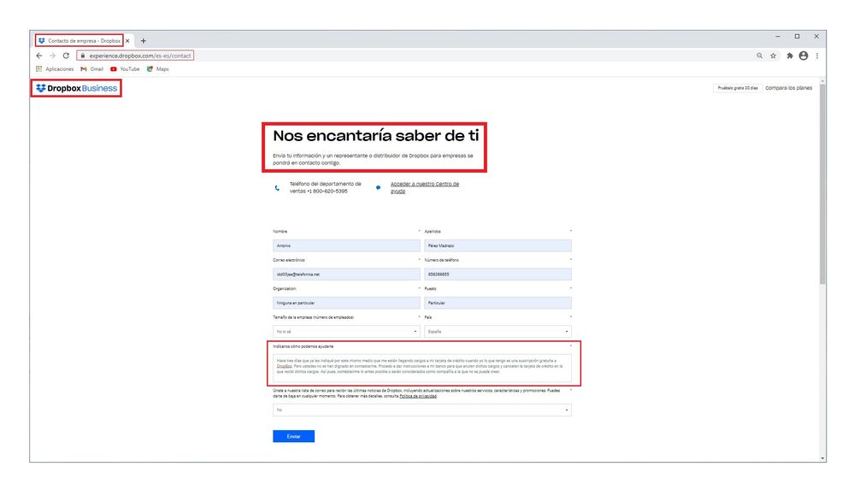Open the extensions puzzle icon

click(790, 56)
